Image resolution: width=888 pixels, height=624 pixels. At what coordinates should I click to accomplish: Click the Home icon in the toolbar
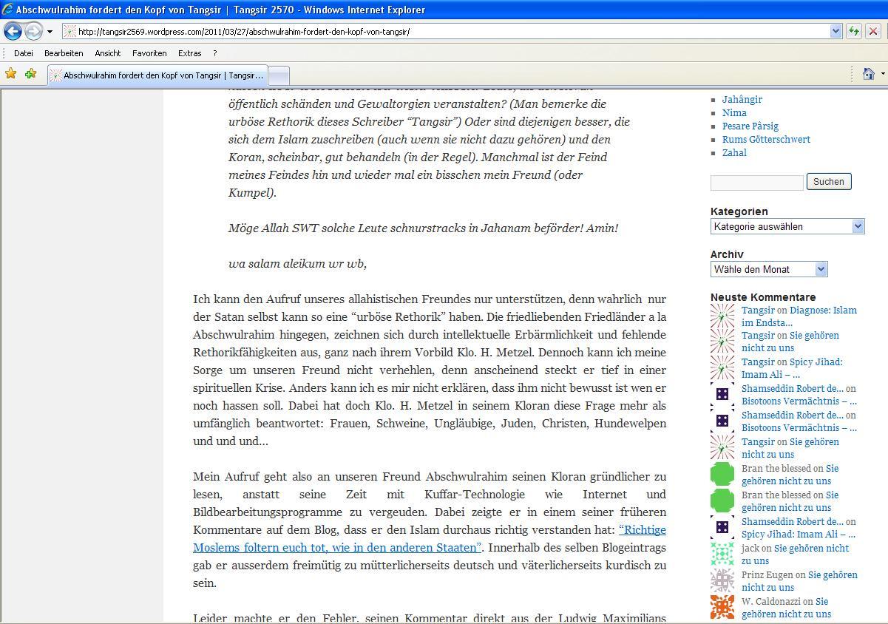click(x=868, y=74)
